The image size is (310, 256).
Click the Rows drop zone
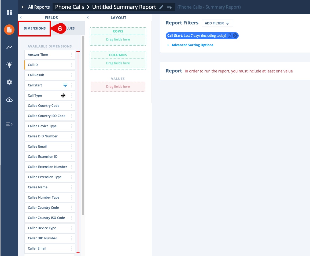tap(118, 39)
